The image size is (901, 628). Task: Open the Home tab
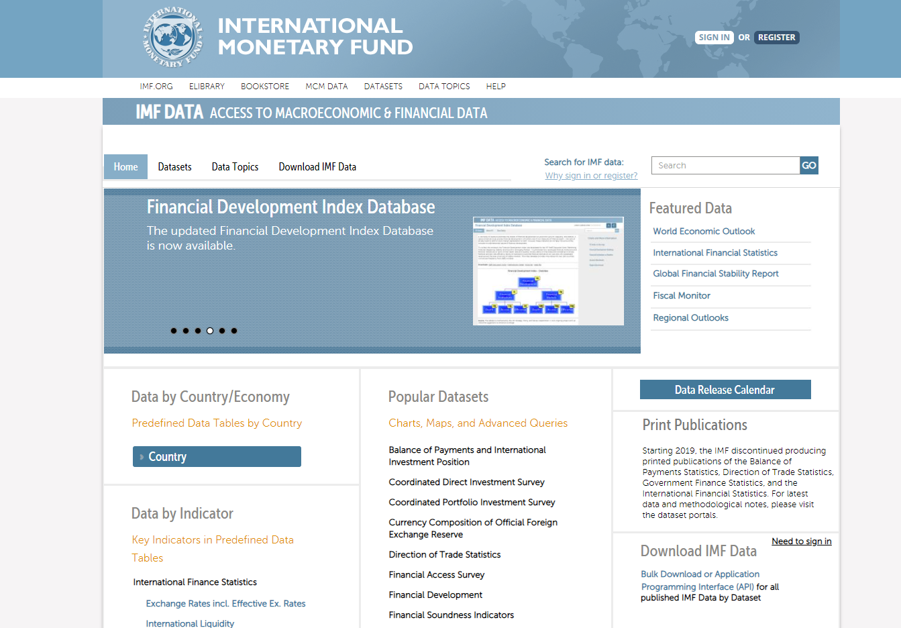click(x=125, y=167)
